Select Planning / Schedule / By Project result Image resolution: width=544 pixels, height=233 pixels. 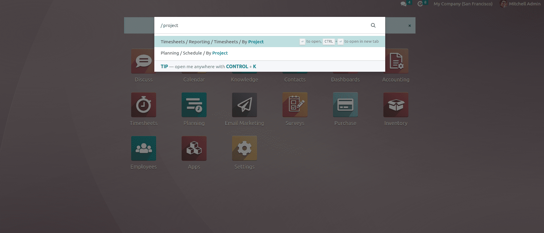[x=270, y=53]
